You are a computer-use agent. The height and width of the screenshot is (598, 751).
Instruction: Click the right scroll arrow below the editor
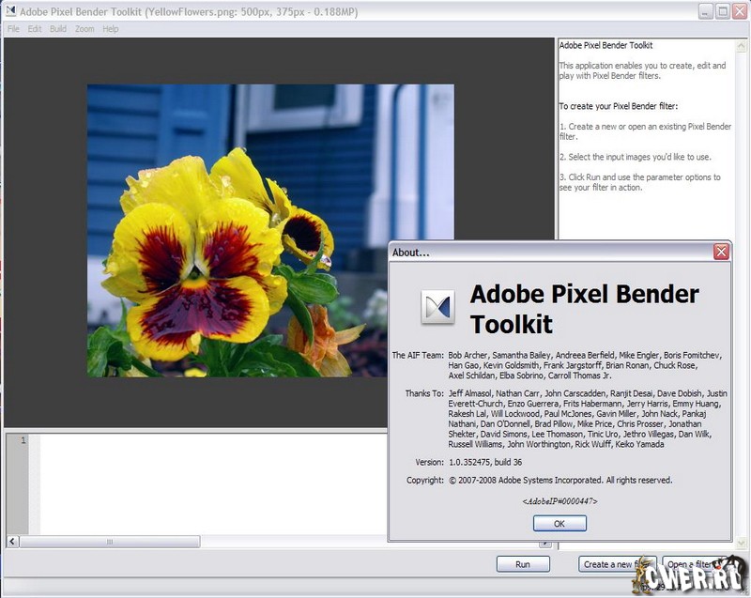(544, 542)
